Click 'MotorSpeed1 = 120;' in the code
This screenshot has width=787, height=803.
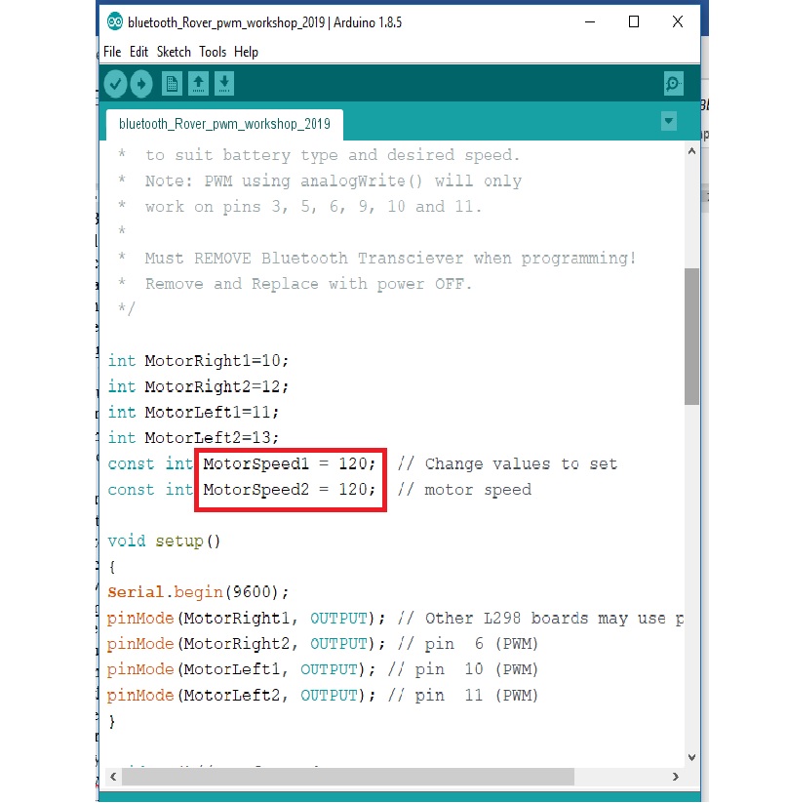(x=290, y=464)
